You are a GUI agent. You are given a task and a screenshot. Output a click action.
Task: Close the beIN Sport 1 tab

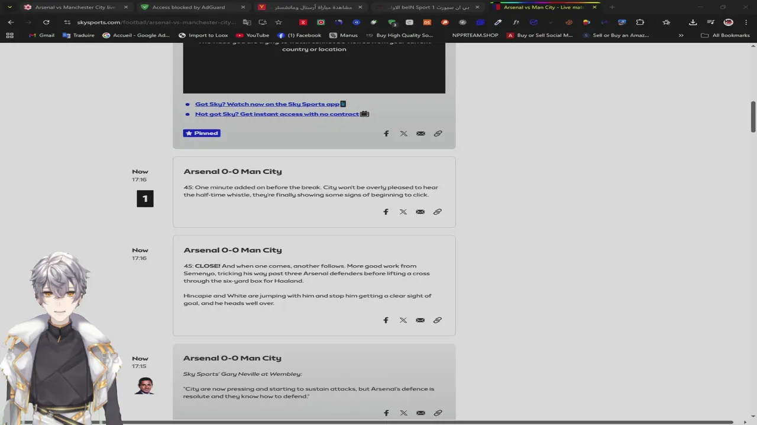click(477, 7)
